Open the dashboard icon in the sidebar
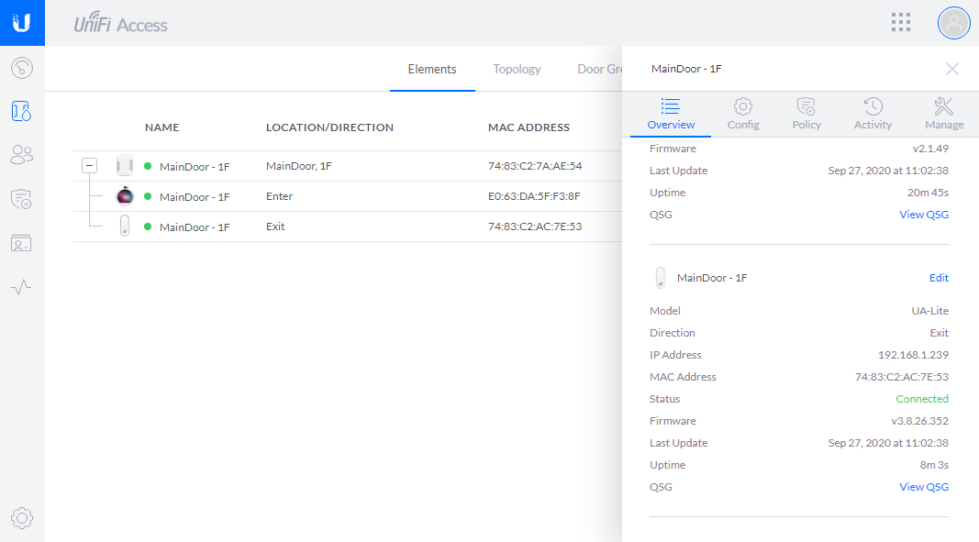The height and width of the screenshot is (542, 979). tap(22, 68)
